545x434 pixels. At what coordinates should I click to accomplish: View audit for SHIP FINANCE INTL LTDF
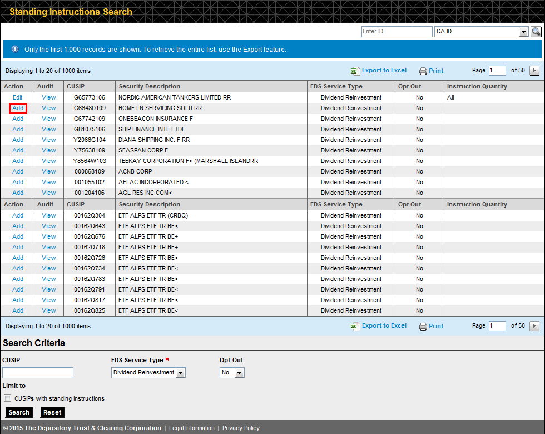pos(48,129)
